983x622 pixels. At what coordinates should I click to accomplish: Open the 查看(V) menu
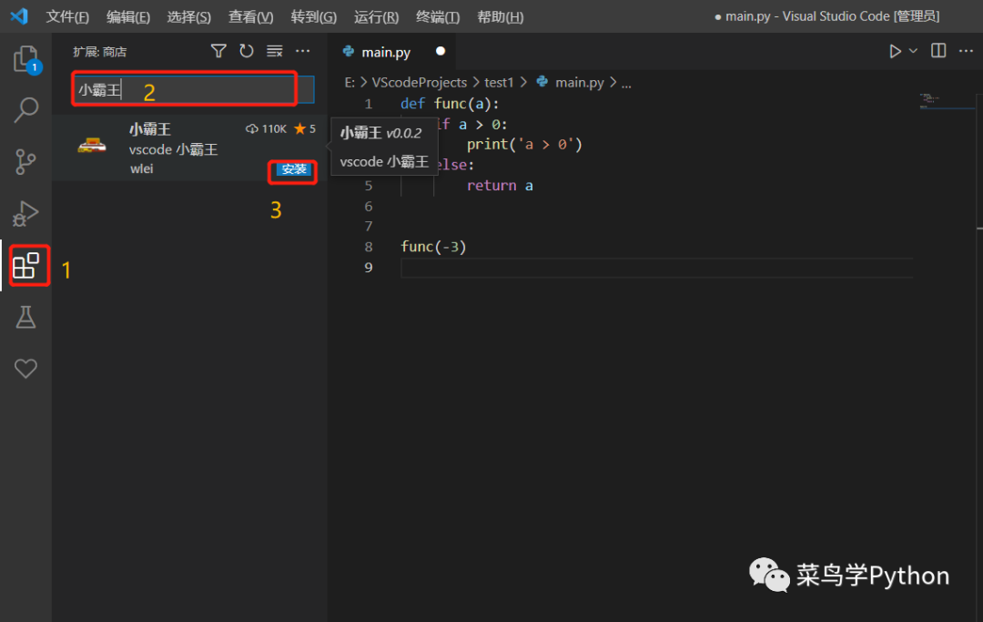(x=251, y=17)
